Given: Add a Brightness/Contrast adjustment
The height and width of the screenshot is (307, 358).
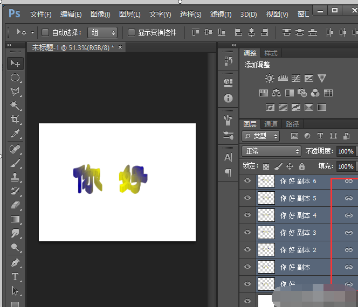Looking at the screenshot, I should click(270, 79).
